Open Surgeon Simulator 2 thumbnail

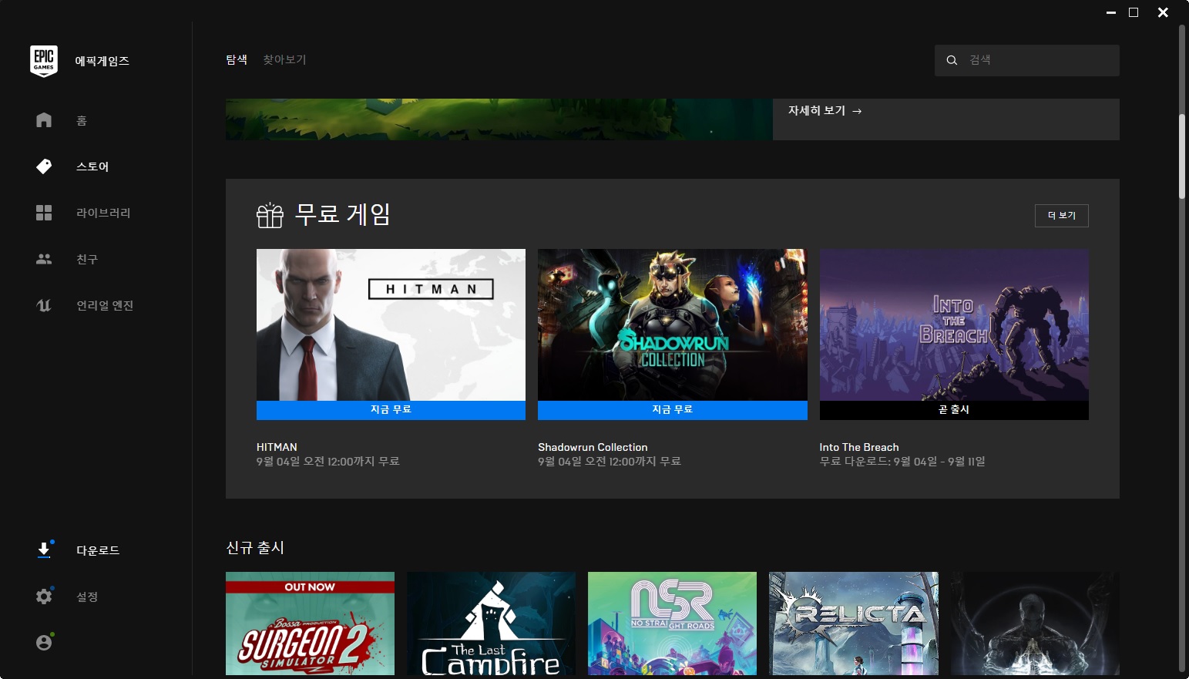(310, 624)
